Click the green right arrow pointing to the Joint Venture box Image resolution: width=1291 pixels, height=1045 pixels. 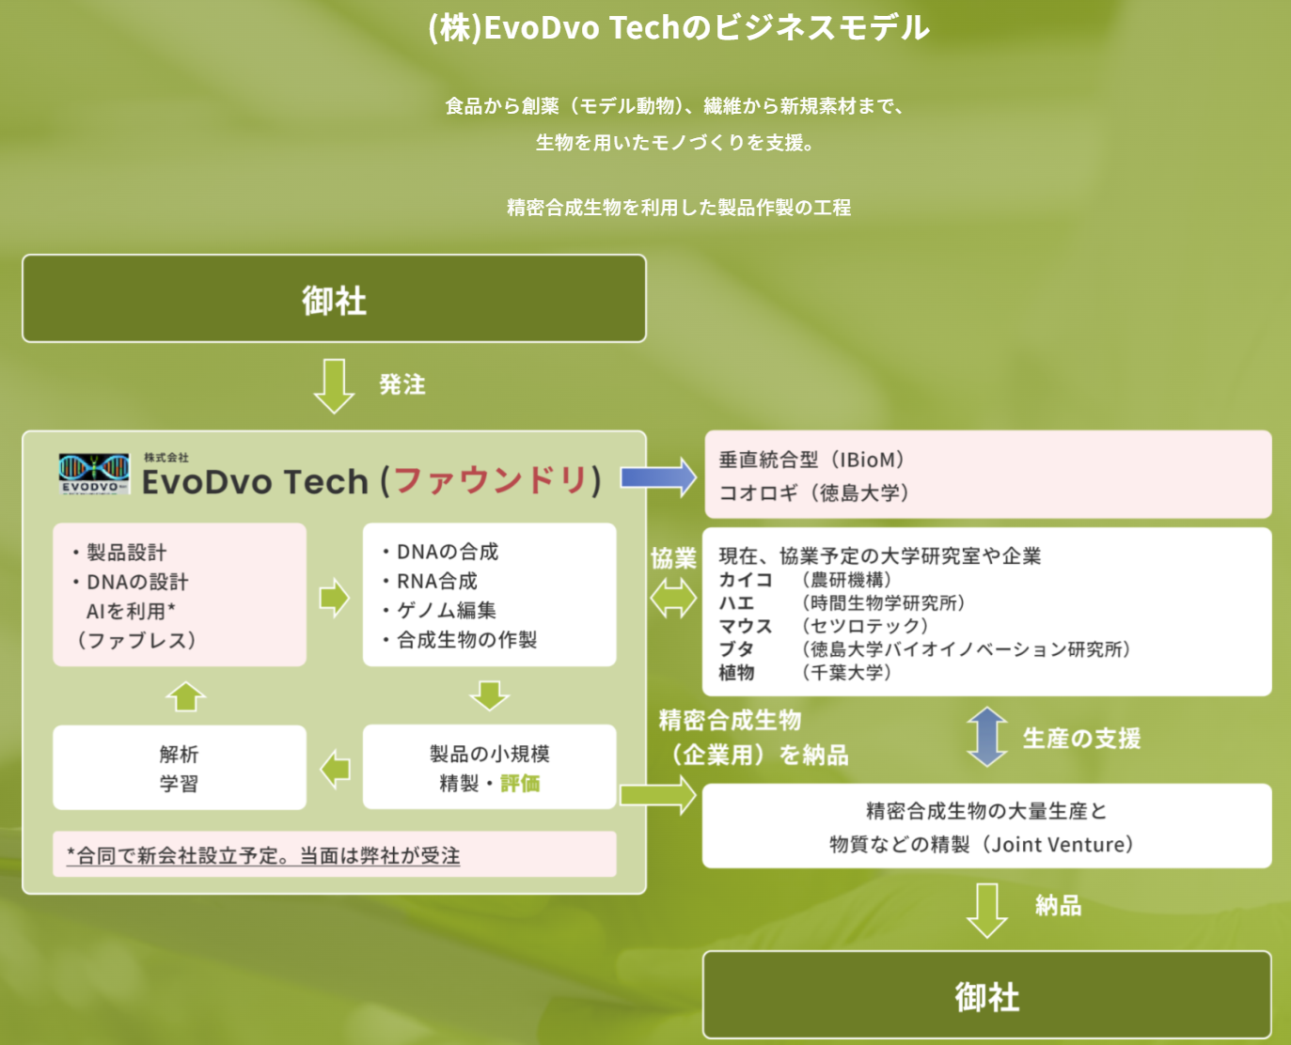click(x=657, y=795)
